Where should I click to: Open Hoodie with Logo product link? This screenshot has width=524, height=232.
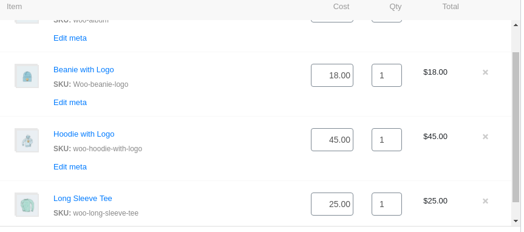click(84, 134)
